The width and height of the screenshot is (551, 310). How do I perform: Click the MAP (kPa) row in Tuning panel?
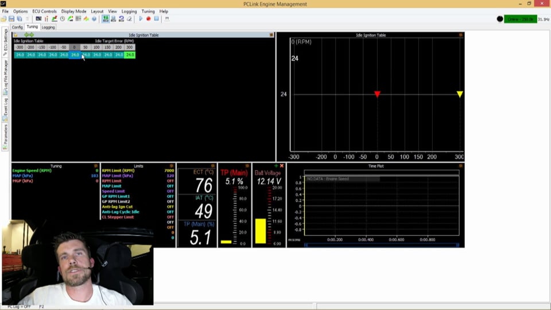(x=56, y=176)
